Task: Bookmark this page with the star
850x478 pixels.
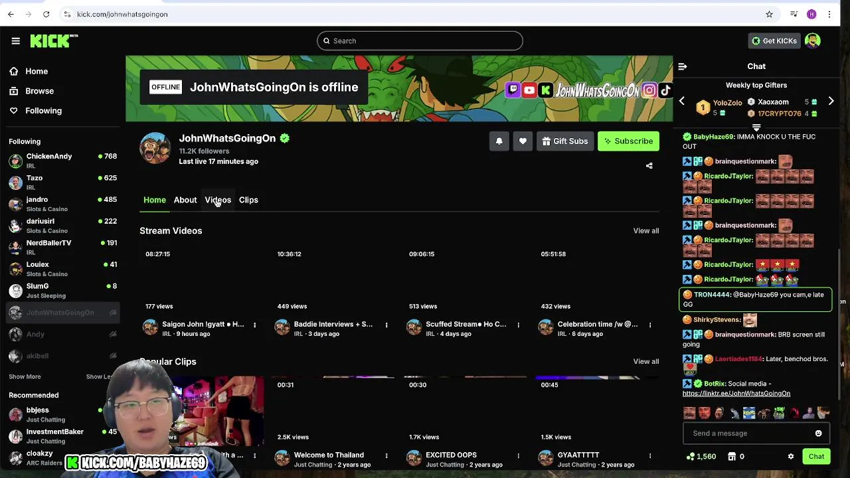Action: (769, 14)
